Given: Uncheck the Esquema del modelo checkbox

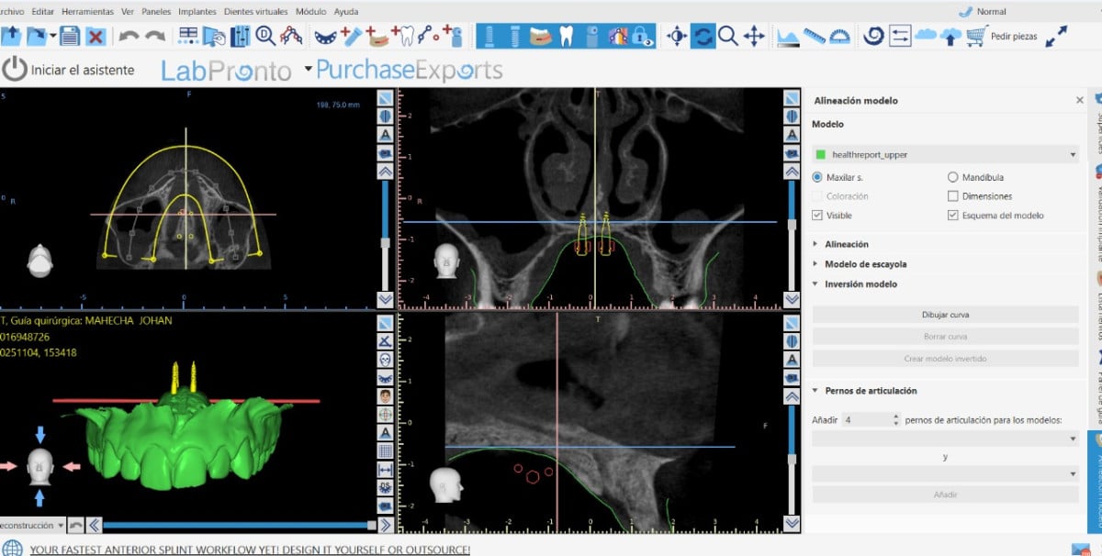Looking at the screenshot, I should (952, 216).
